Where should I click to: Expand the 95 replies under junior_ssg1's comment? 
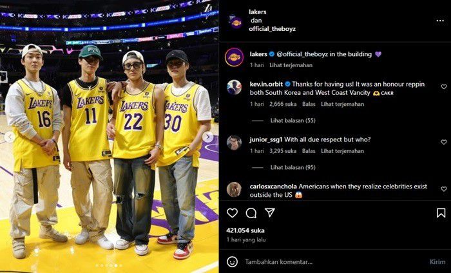coord(284,168)
